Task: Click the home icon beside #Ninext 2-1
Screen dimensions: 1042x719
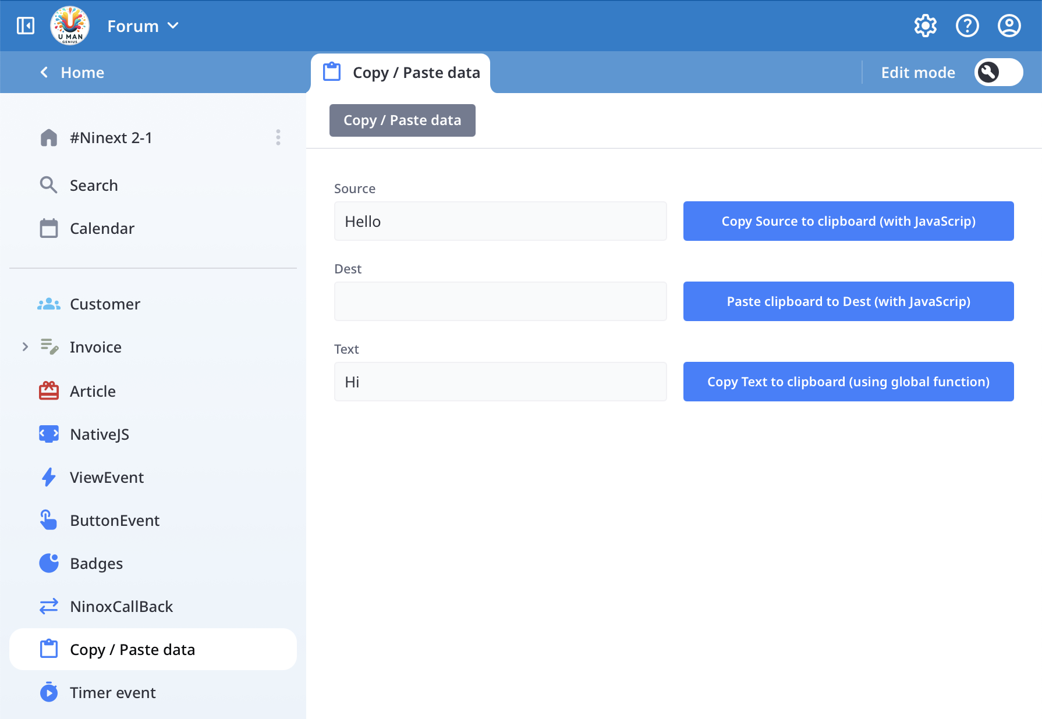Action: point(49,138)
